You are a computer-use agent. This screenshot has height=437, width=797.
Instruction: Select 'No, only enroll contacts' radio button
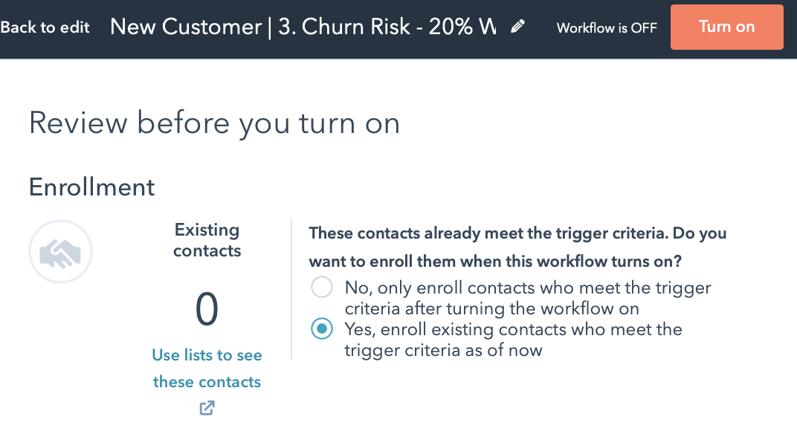[322, 288]
